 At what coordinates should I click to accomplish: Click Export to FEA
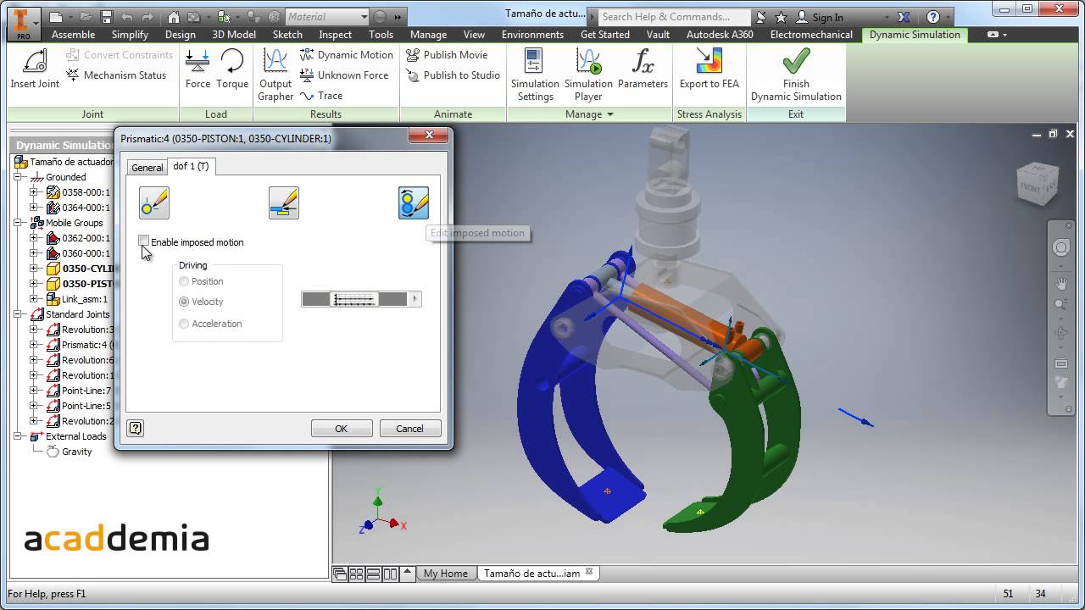click(709, 69)
